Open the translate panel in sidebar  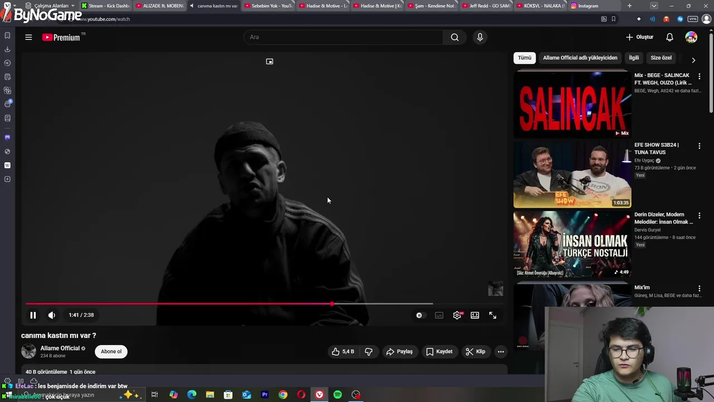(x=7, y=90)
